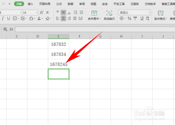
Task: Click 合并居中 merge and center button
Action: pos(94,15)
